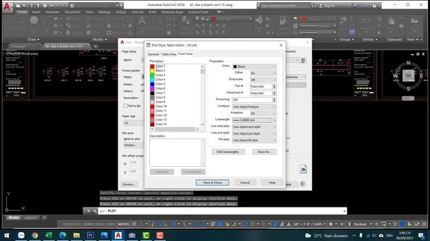Switch to the General tab

pyautogui.click(x=153, y=54)
